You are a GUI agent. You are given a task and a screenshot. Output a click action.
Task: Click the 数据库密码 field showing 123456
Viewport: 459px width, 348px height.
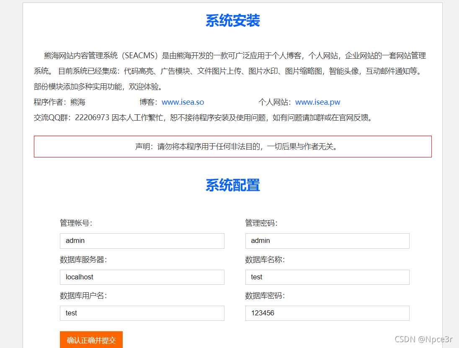tap(327, 313)
